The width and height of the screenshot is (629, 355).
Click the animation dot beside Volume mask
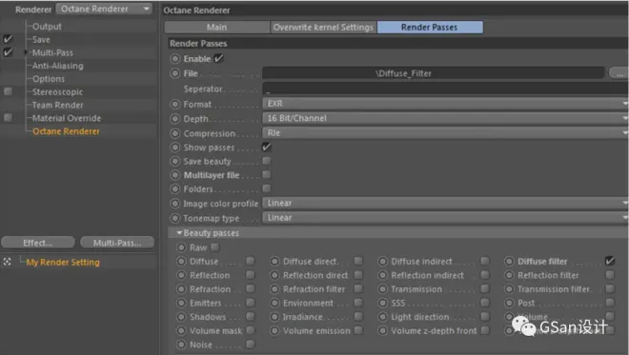181,331
